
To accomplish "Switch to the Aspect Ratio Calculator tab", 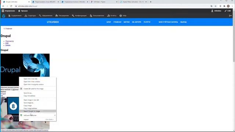I will (133, 2).
